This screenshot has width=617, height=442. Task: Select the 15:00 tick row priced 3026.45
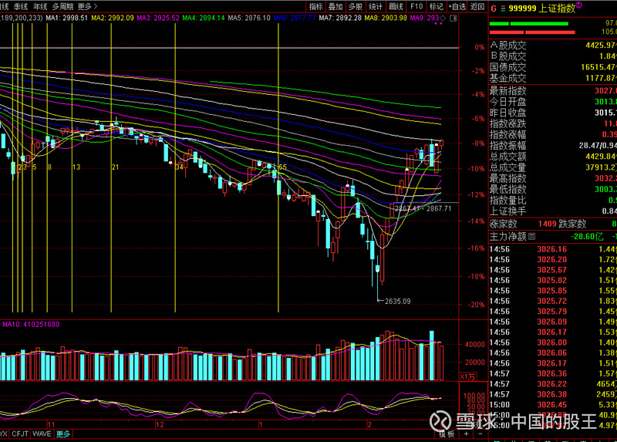click(553, 405)
